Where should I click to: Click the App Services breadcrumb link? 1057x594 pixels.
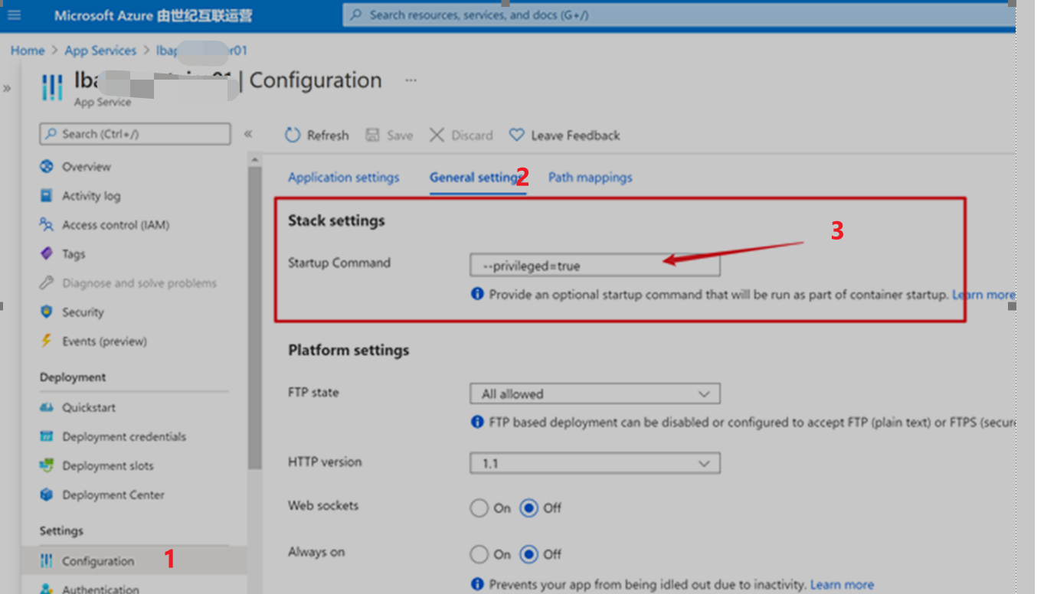tap(100, 51)
